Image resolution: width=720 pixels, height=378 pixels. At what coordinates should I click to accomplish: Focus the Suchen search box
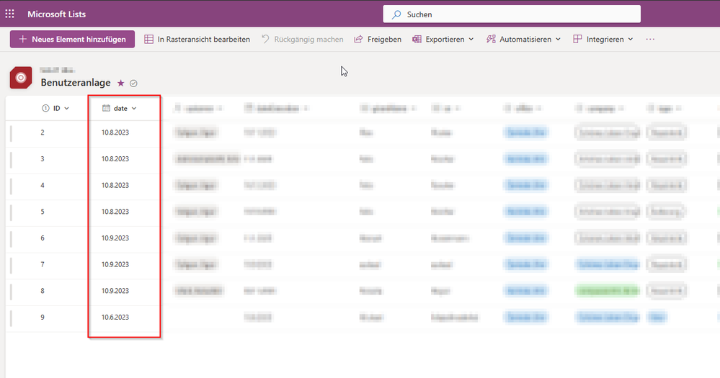(x=512, y=14)
